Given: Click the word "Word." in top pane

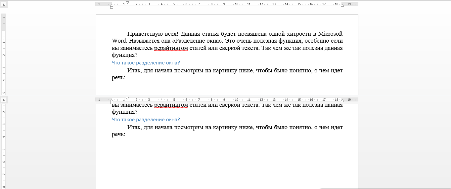Looking at the screenshot, I should click(119, 41).
